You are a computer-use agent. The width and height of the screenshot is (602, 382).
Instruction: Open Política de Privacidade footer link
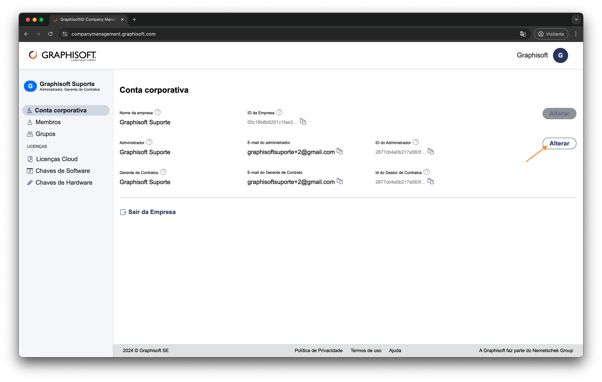pyautogui.click(x=318, y=350)
